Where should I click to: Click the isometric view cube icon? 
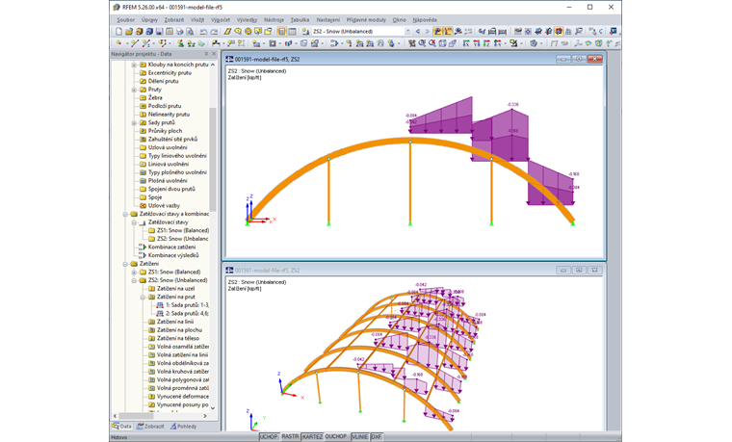(x=442, y=43)
